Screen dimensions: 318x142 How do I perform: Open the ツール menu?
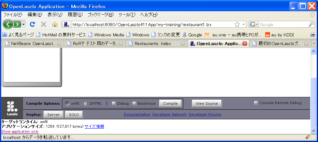click(x=127, y=15)
